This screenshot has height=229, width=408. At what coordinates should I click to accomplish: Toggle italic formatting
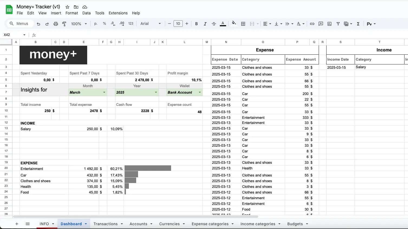(205, 24)
